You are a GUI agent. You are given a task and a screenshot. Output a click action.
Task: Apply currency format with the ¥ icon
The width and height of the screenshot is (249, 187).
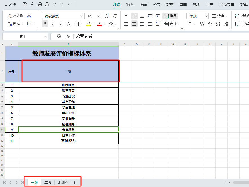coord(190,24)
